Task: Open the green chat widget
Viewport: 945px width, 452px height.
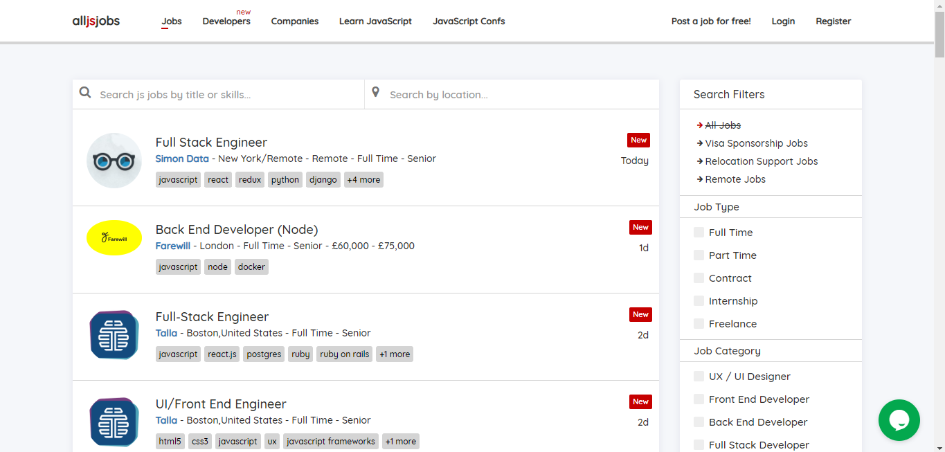Action: tap(899, 420)
